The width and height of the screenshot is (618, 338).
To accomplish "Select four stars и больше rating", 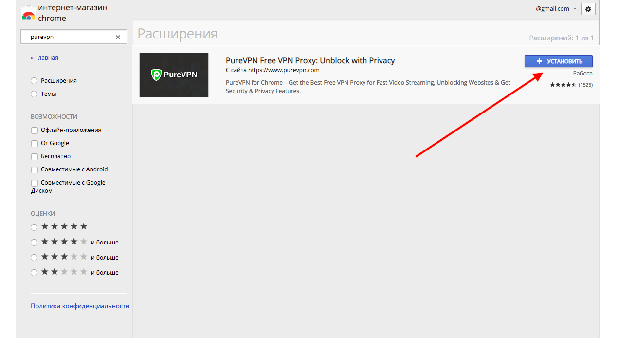I will pos(34,243).
